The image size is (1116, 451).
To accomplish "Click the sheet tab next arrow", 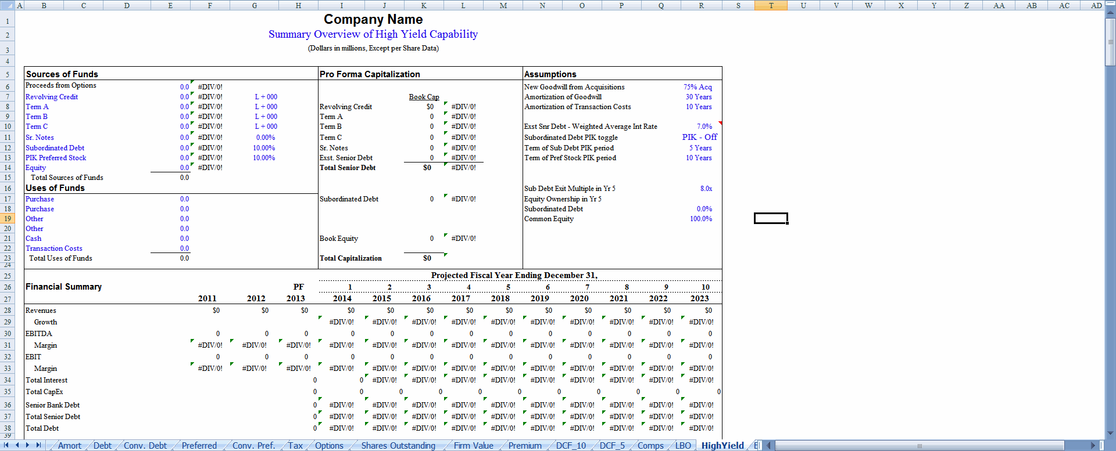I will 27,445.
